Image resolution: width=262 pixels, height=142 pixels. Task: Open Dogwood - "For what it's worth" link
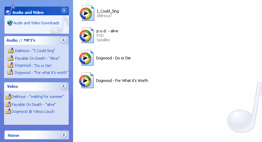(x=41, y=73)
